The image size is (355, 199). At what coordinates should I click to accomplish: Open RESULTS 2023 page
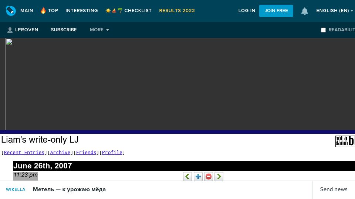pyautogui.click(x=177, y=11)
